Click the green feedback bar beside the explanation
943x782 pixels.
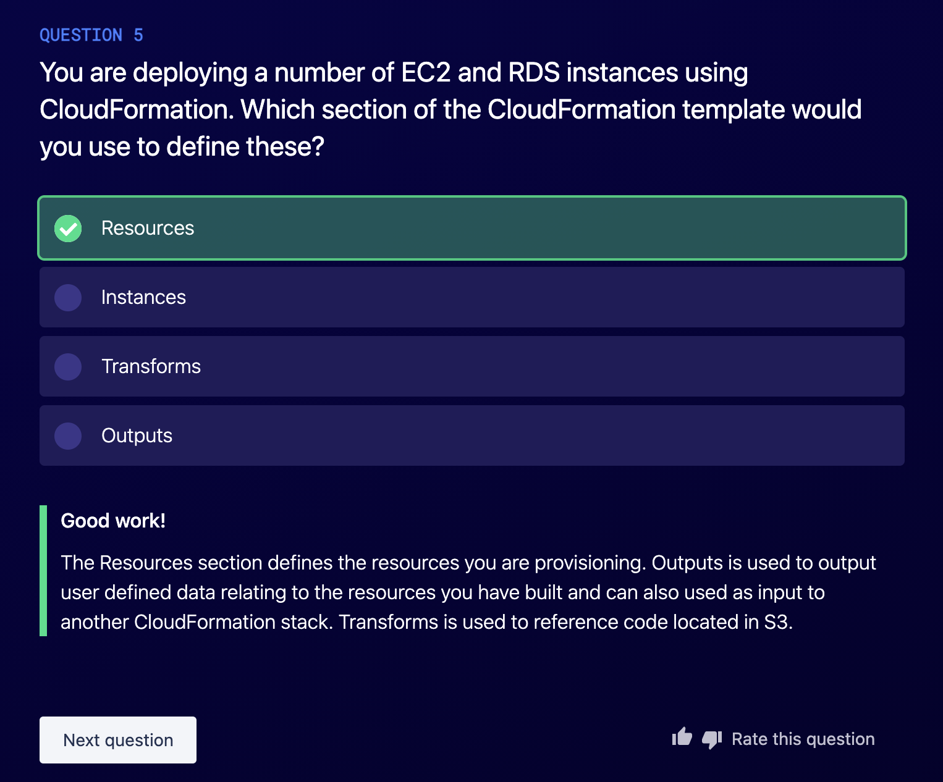(x=43, y=571)
